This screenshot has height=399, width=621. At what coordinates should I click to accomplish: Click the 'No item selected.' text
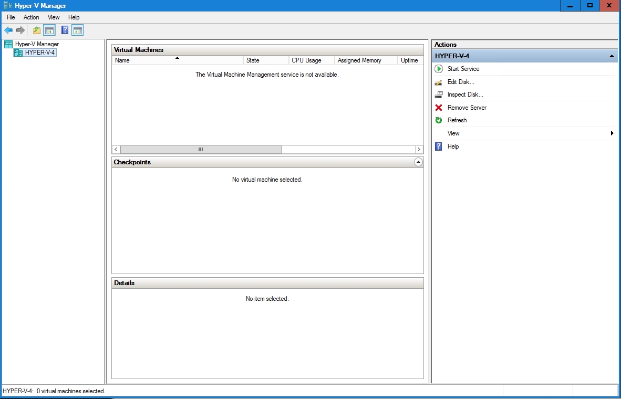[x=267, y=299]
